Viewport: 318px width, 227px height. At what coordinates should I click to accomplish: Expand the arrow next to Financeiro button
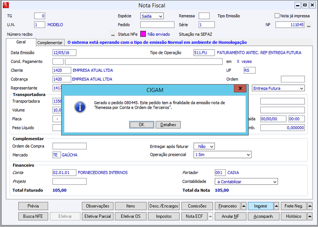click(x=244, y=206)
